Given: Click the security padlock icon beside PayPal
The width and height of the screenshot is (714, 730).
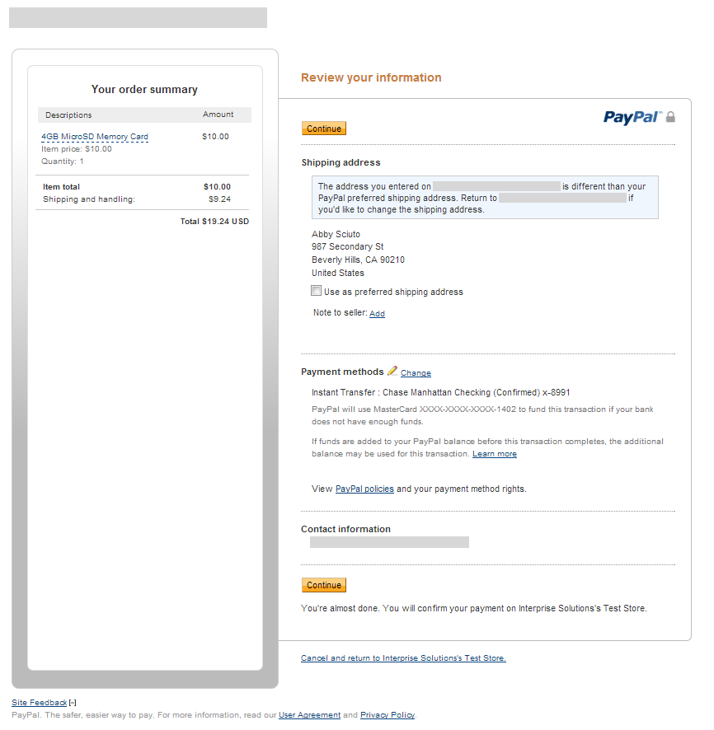Looking at the screenshot, I should [670, 117].
